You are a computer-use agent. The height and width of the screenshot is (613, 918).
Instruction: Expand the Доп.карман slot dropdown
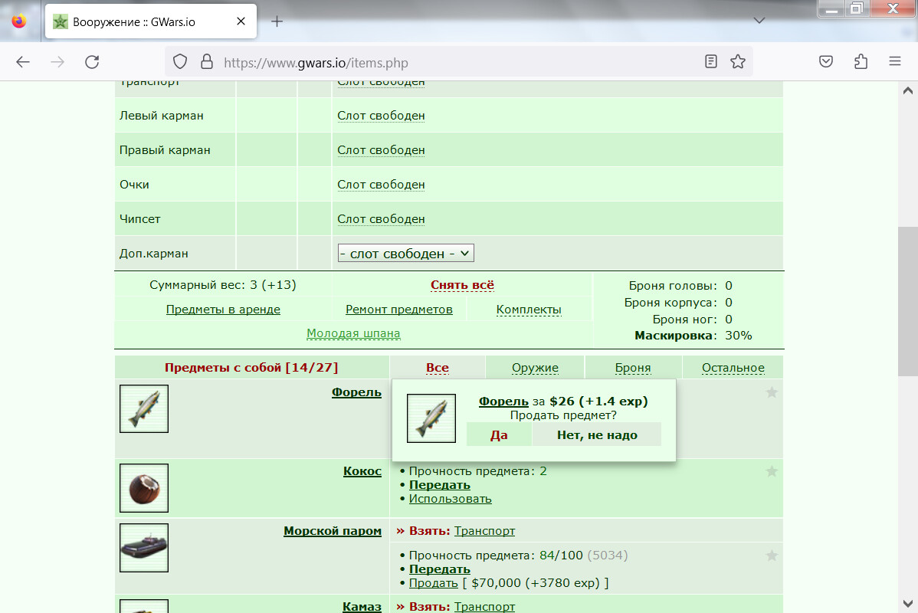point(405,253)
